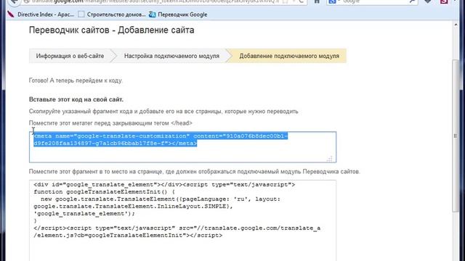
Task: Click the heading Переводчик сайтов - Добавление сайта
Action: tap(111, 30)
